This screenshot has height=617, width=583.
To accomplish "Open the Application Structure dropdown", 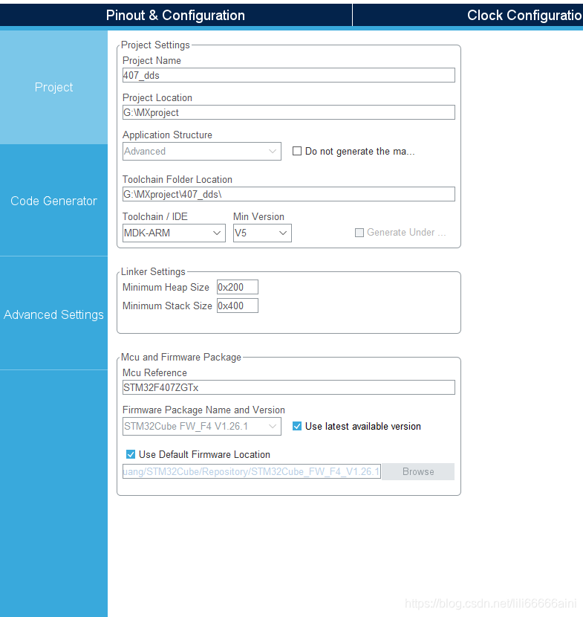I will [x=202, y=151].
